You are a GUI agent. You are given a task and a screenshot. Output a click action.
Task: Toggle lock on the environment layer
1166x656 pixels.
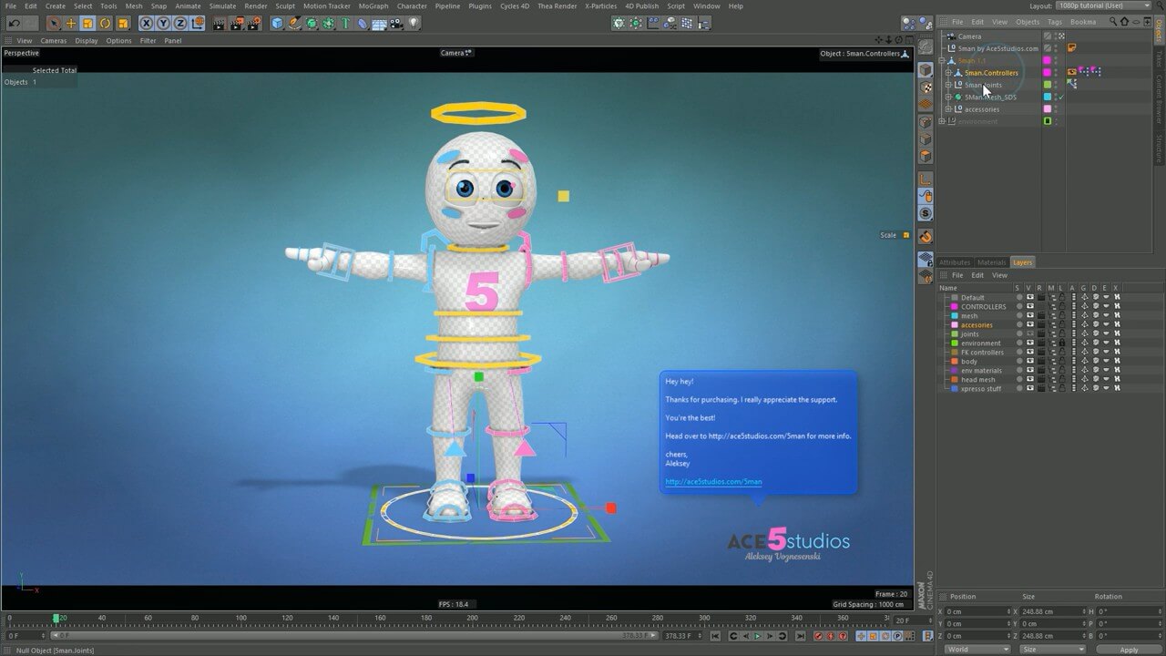pyautogui.click(x=1062, y=343)
